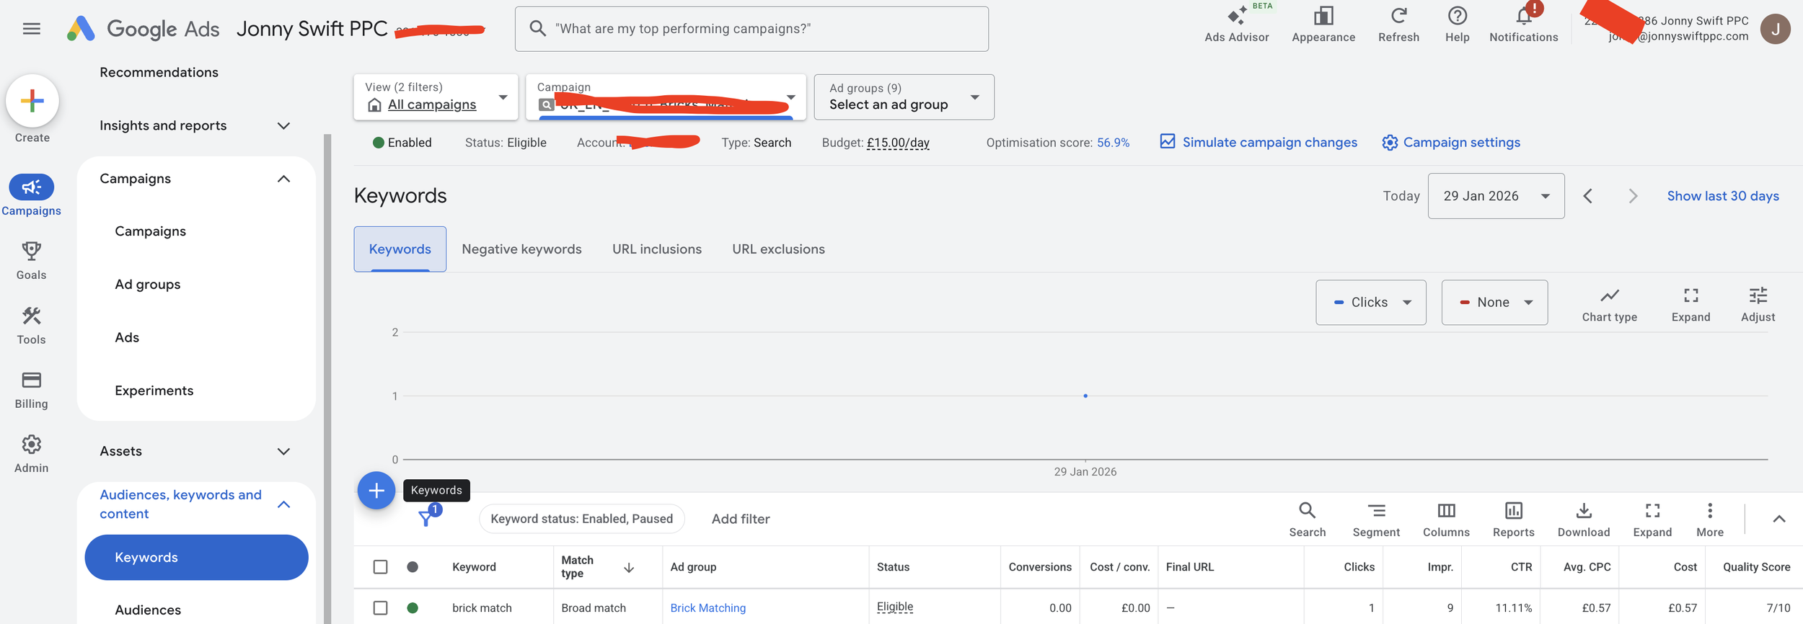This screenshot has height=624, width=1803.
Task: Open Tools in the left rail
Action: (31, 325)
